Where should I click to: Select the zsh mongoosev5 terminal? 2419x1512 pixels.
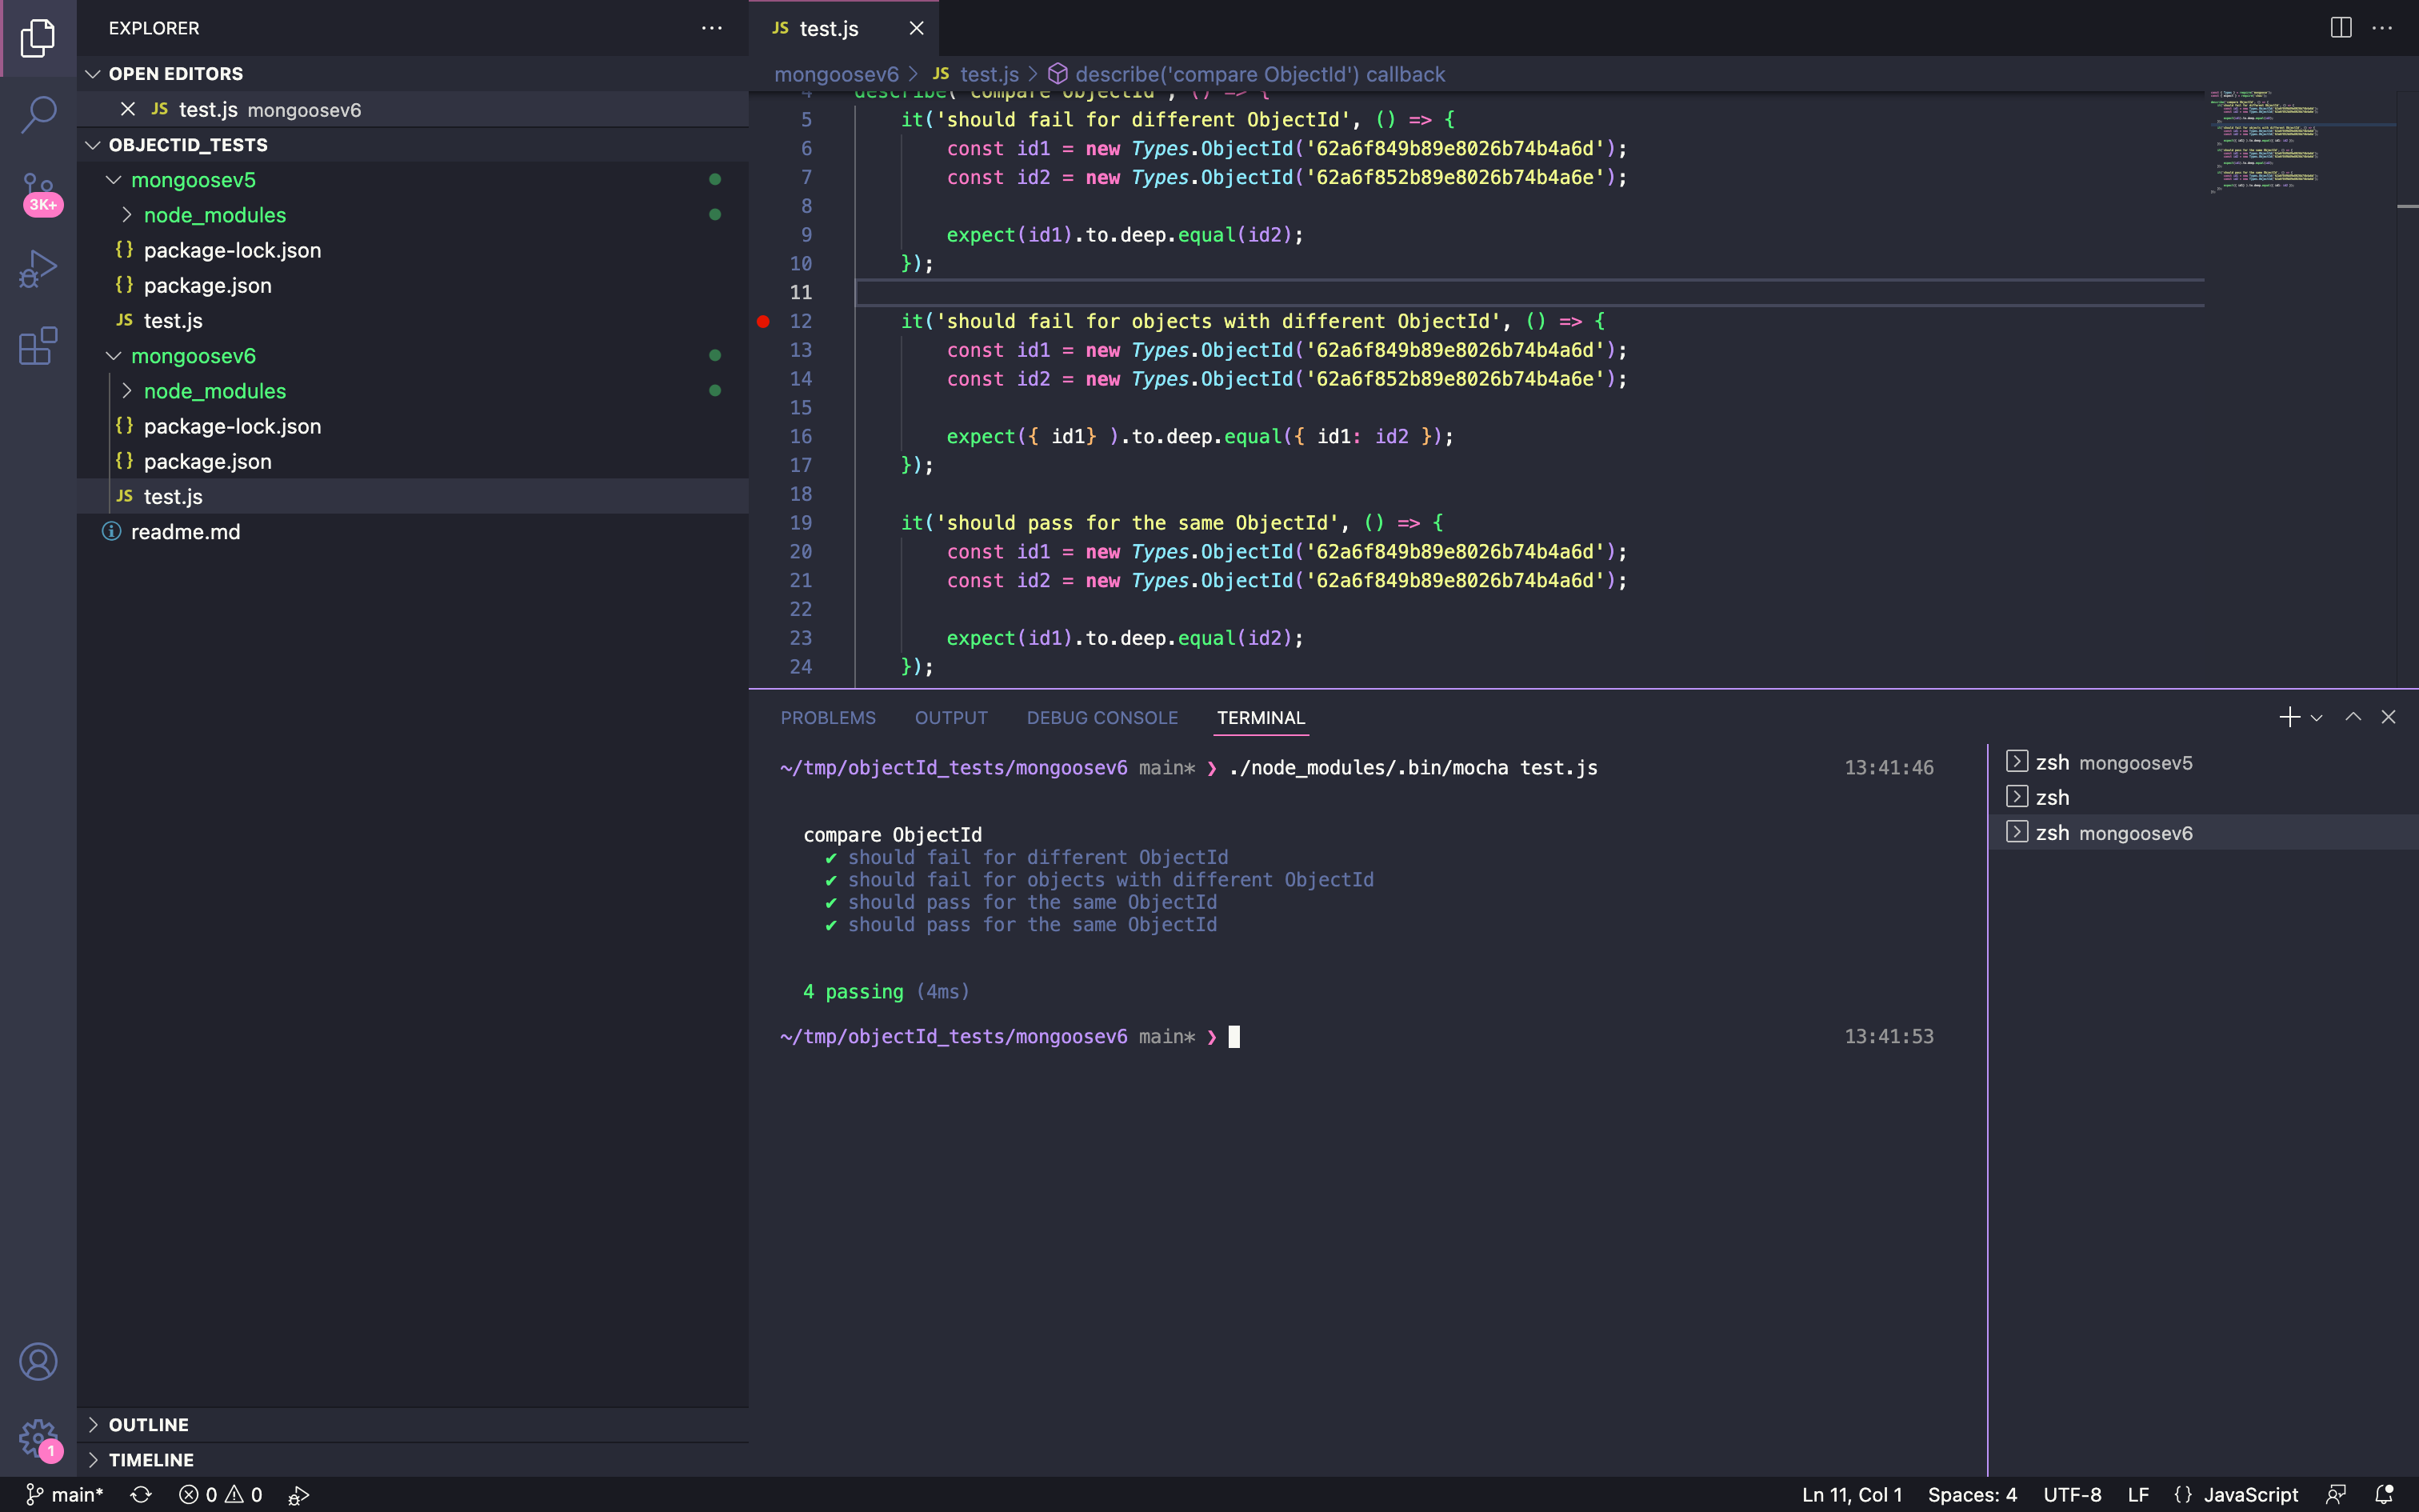pos(2203,762)
